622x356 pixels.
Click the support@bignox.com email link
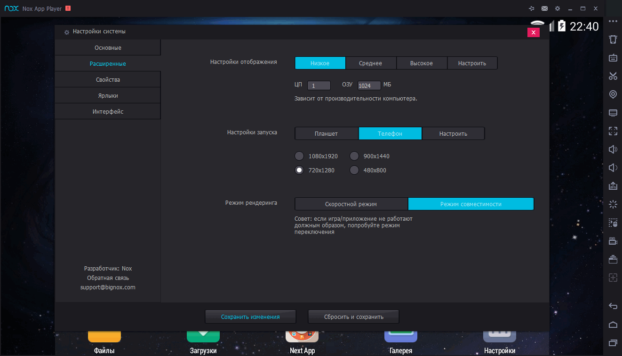pos(108,287)
